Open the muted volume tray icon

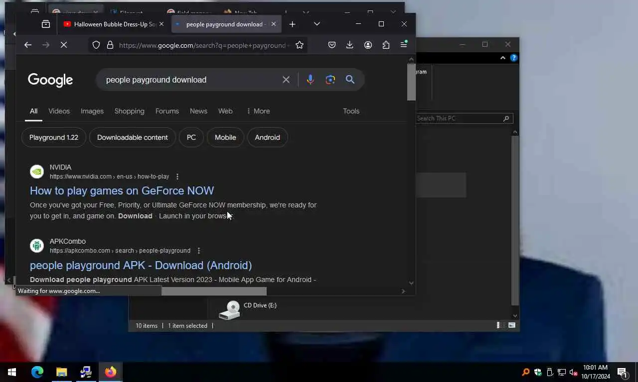[573, 372]
